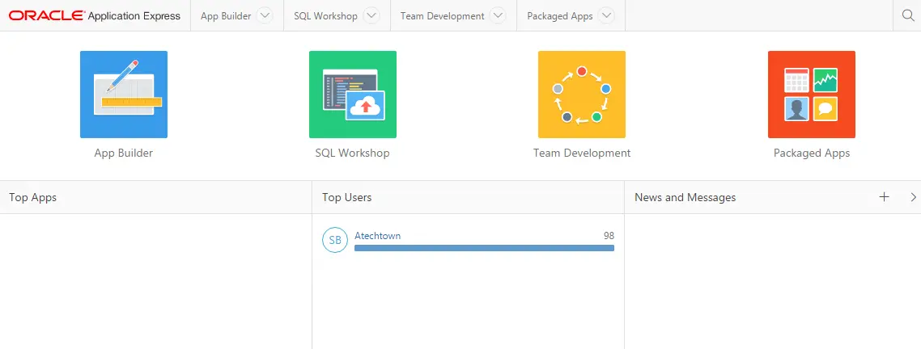The height and width of the screenshot is (349, 921).
Task: Open the Team Development yellow cycle icon
Action: [x=582, y=95]
